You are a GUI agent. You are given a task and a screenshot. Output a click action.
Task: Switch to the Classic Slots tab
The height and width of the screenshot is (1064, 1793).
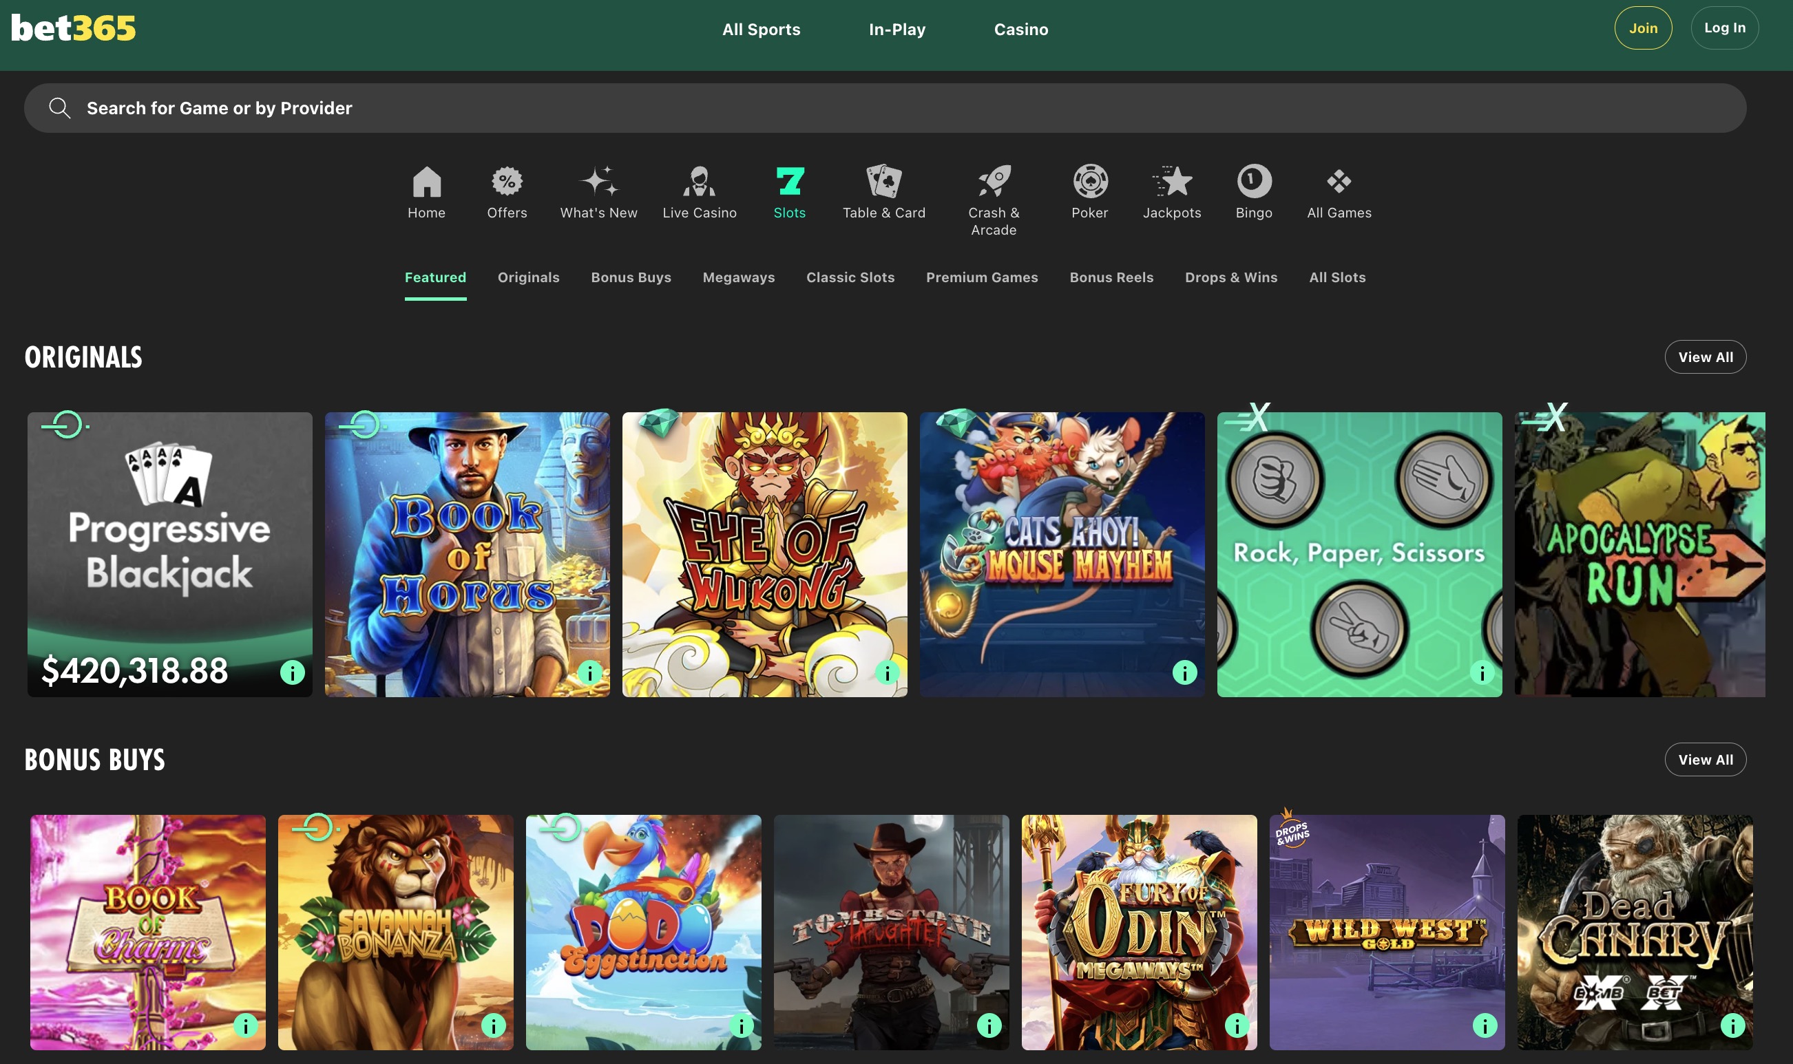tap(850, 277)
